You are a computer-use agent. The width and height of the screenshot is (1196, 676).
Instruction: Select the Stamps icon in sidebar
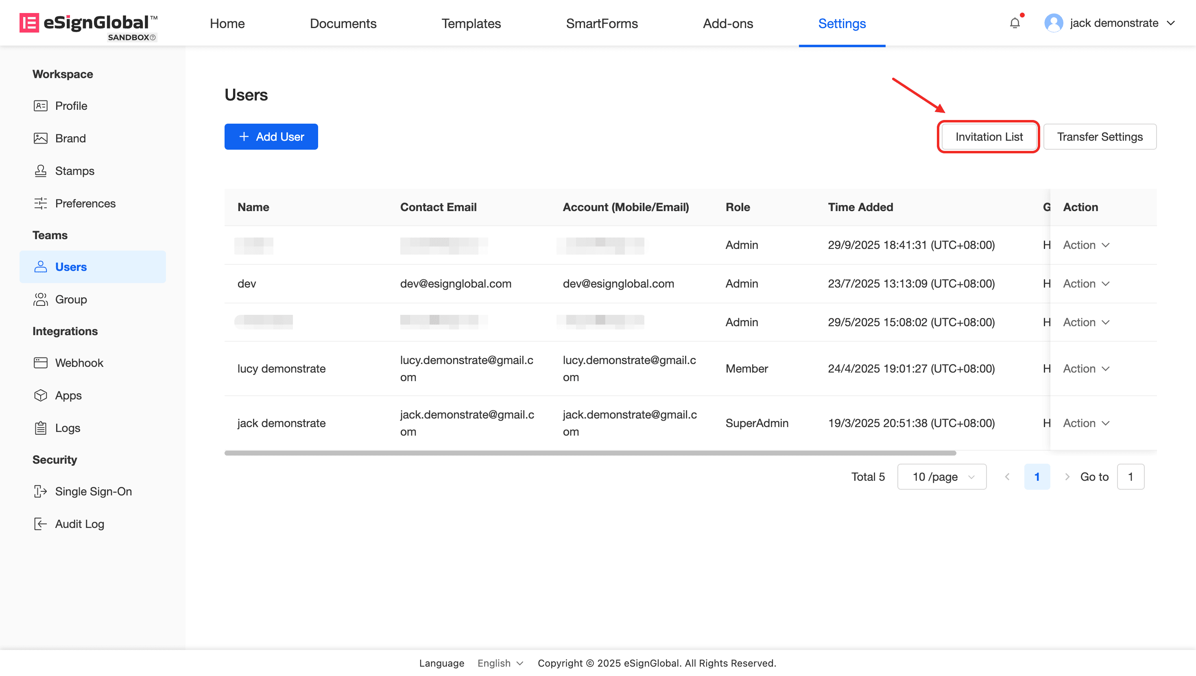(x=40, y=171)
